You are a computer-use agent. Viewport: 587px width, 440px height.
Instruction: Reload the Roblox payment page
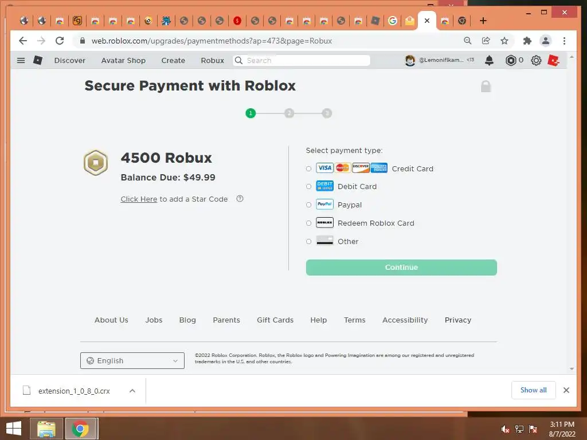click(x=60, y=41)
